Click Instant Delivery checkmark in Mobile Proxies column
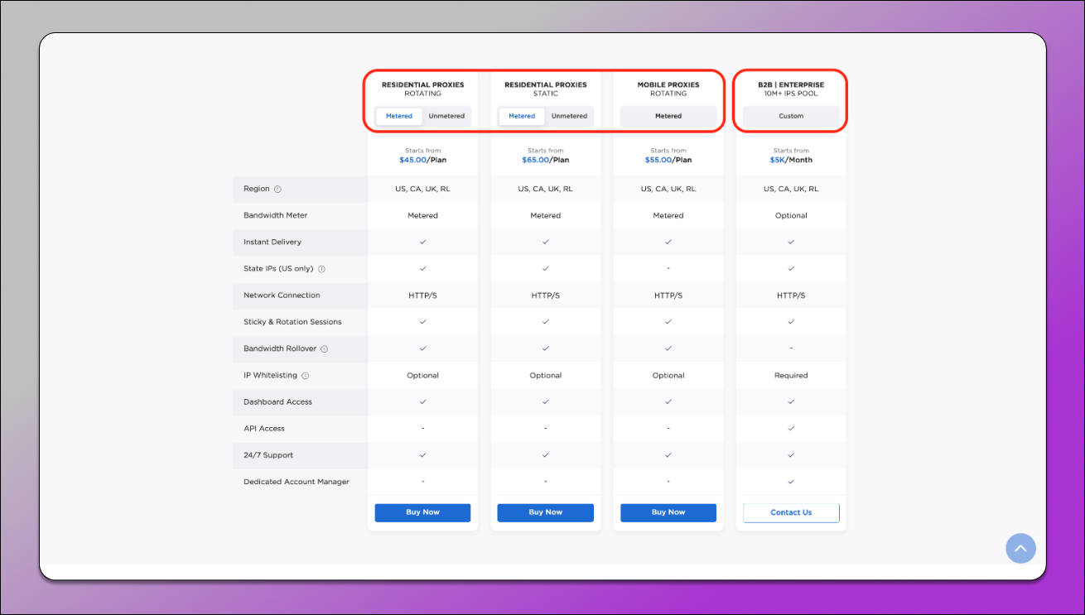The image size is (1085, 615). [668, 242]
